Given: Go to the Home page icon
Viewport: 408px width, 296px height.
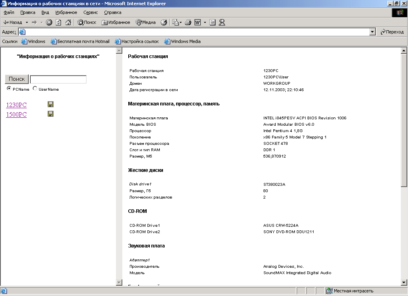Looking at the screenshot, I should point(68,22).
